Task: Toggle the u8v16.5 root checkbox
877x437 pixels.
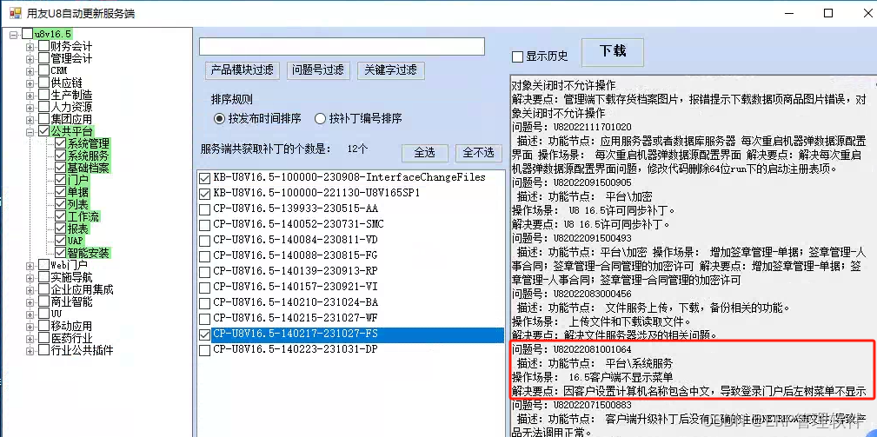Action: click(x=28, y=34)
